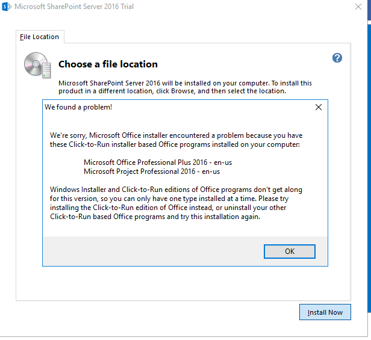Viewport: 371px width, 340px height.
Task: Confirm the error dialog with OK
Action: point(290,252)
